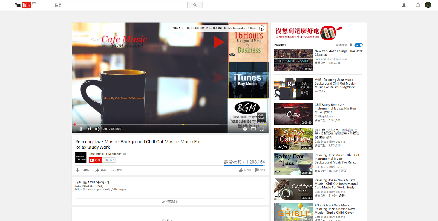Click the magnifier search button
The image size is (438, 221).
coord(195,5)
